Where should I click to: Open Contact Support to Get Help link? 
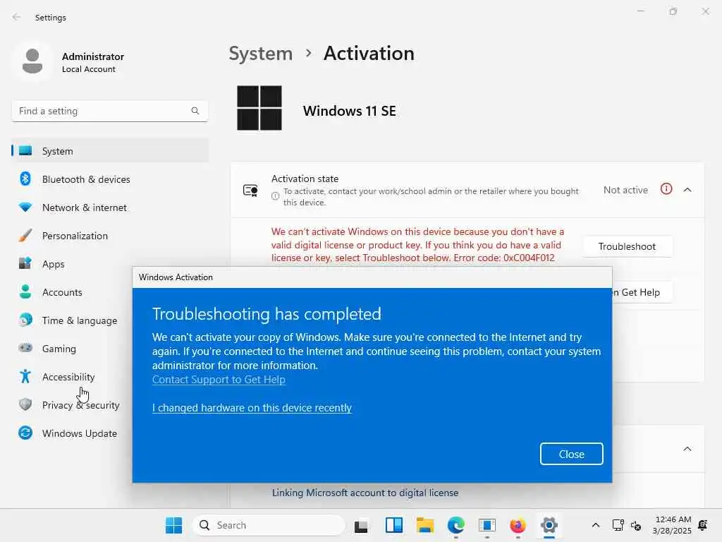[x=219, y=379]
